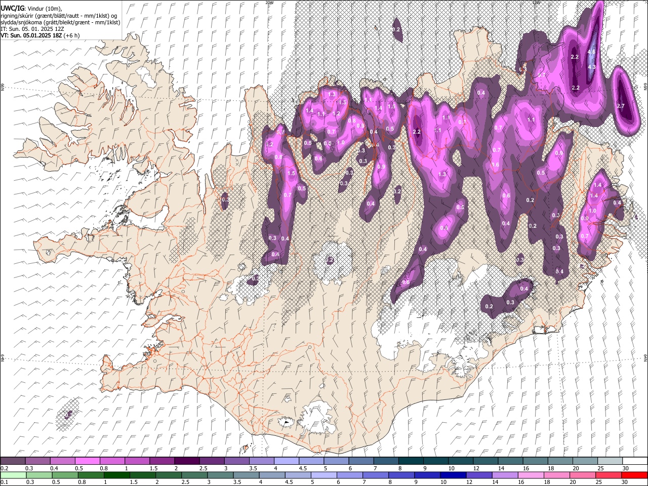Click the '0.2' label in the top legend
648x486 pixels.
pyautogui.click(x=4, y=468)
